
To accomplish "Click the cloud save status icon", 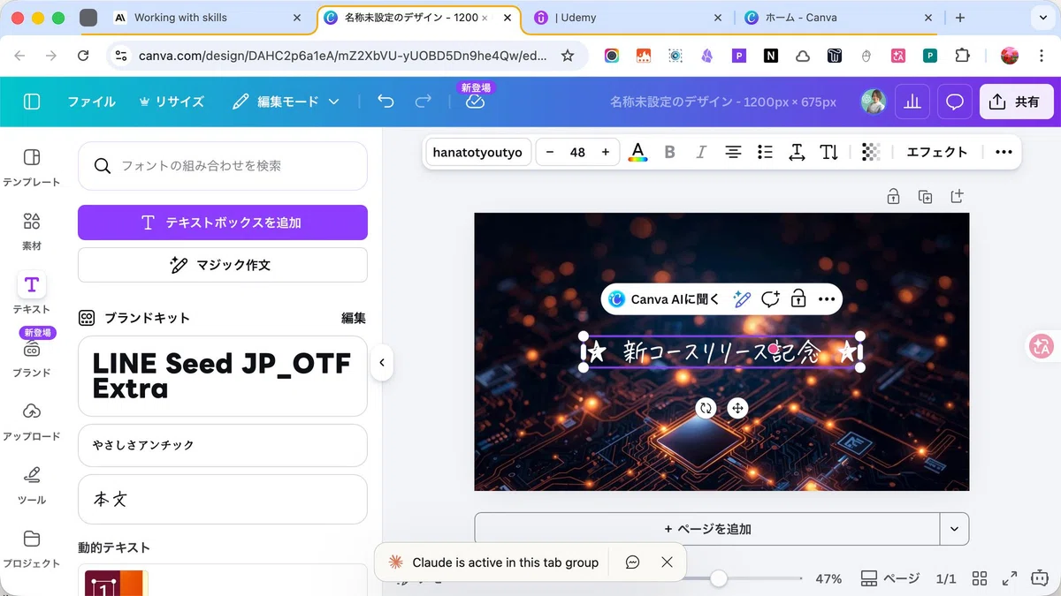I will coord(475,102).
